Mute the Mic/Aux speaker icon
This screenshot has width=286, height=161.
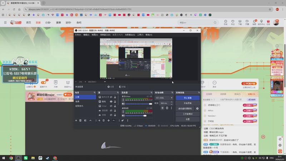(x=123, y=104)
